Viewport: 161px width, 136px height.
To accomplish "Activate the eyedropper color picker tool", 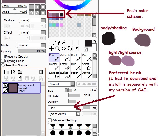I will point(76,49).
